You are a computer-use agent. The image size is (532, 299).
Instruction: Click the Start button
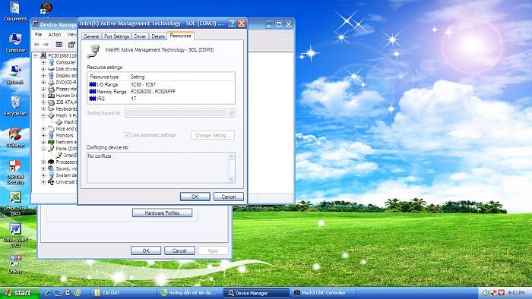19,293
